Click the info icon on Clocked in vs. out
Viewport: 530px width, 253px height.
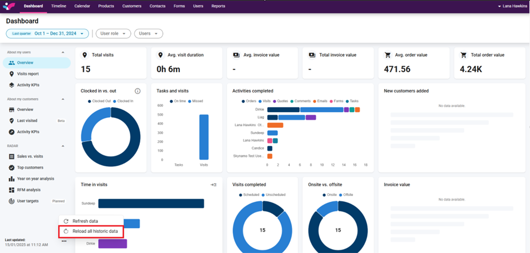(138, 91)
